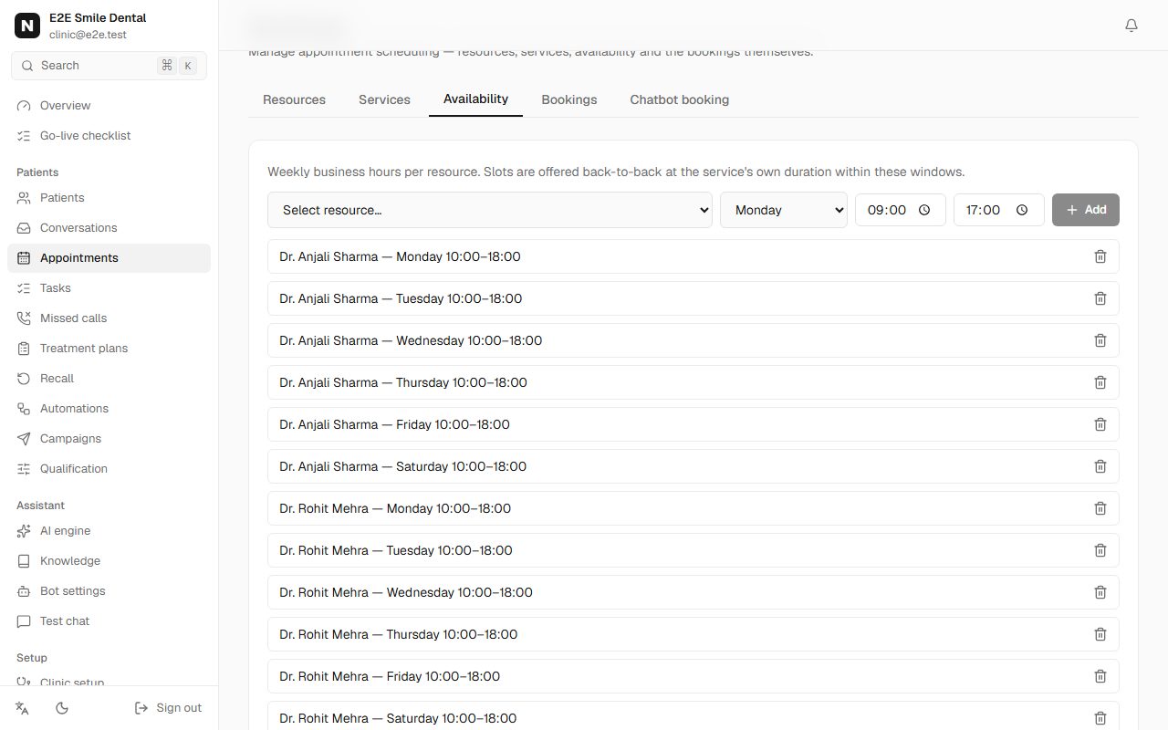Click the 09:00 start time field
The image size is (1168, 730).
[901, 210]
